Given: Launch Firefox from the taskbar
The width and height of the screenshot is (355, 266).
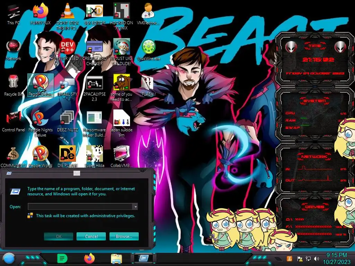Looking at the screenshot, I should (89, 258).
